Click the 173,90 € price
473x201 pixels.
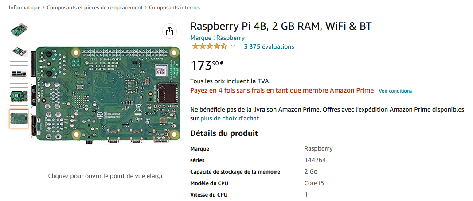207,65
